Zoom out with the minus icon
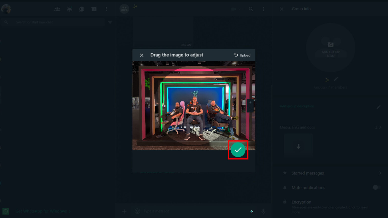Image resolution: width=388 pixels, height=218 pixels. tap(250, 109)
